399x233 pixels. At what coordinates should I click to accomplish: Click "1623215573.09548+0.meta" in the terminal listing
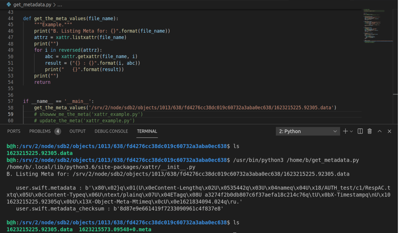[115, 229]
